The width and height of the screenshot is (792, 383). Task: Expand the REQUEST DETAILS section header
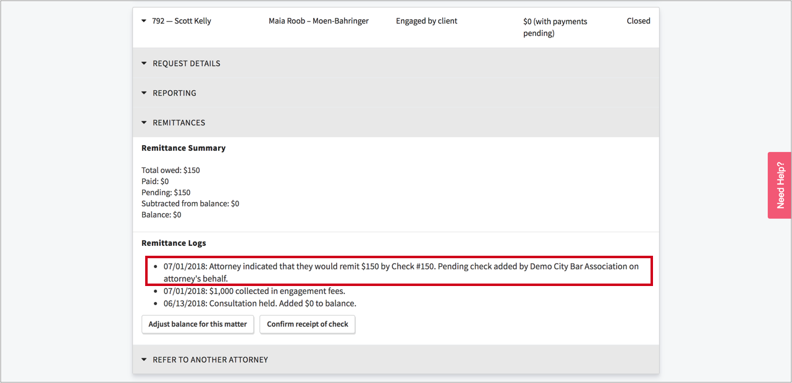187,63
